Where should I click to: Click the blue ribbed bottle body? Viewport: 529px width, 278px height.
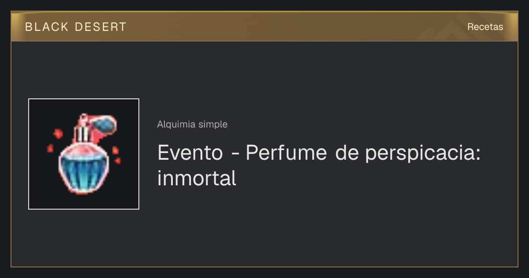[x=83, y=168]
